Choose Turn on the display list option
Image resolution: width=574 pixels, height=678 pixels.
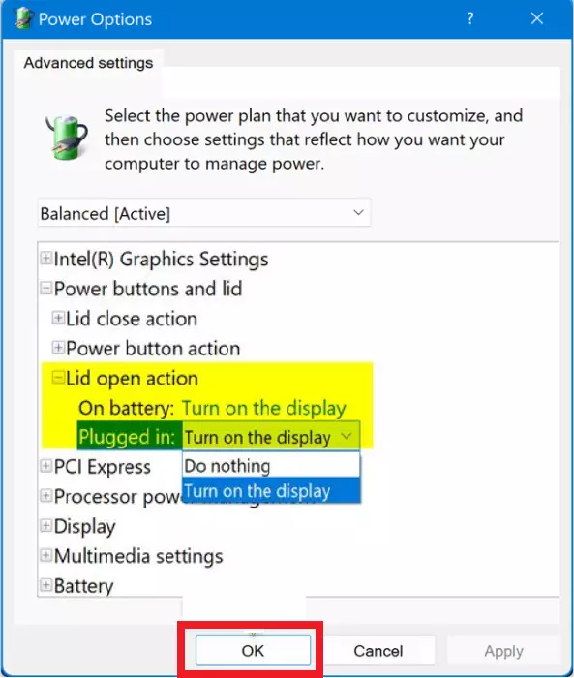[x=271, y=491]
